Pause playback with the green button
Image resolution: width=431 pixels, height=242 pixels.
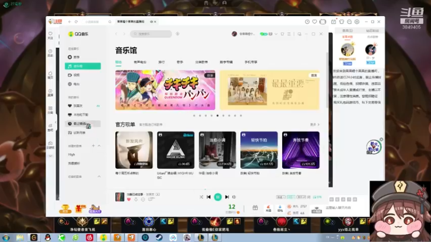click(218, 197)
